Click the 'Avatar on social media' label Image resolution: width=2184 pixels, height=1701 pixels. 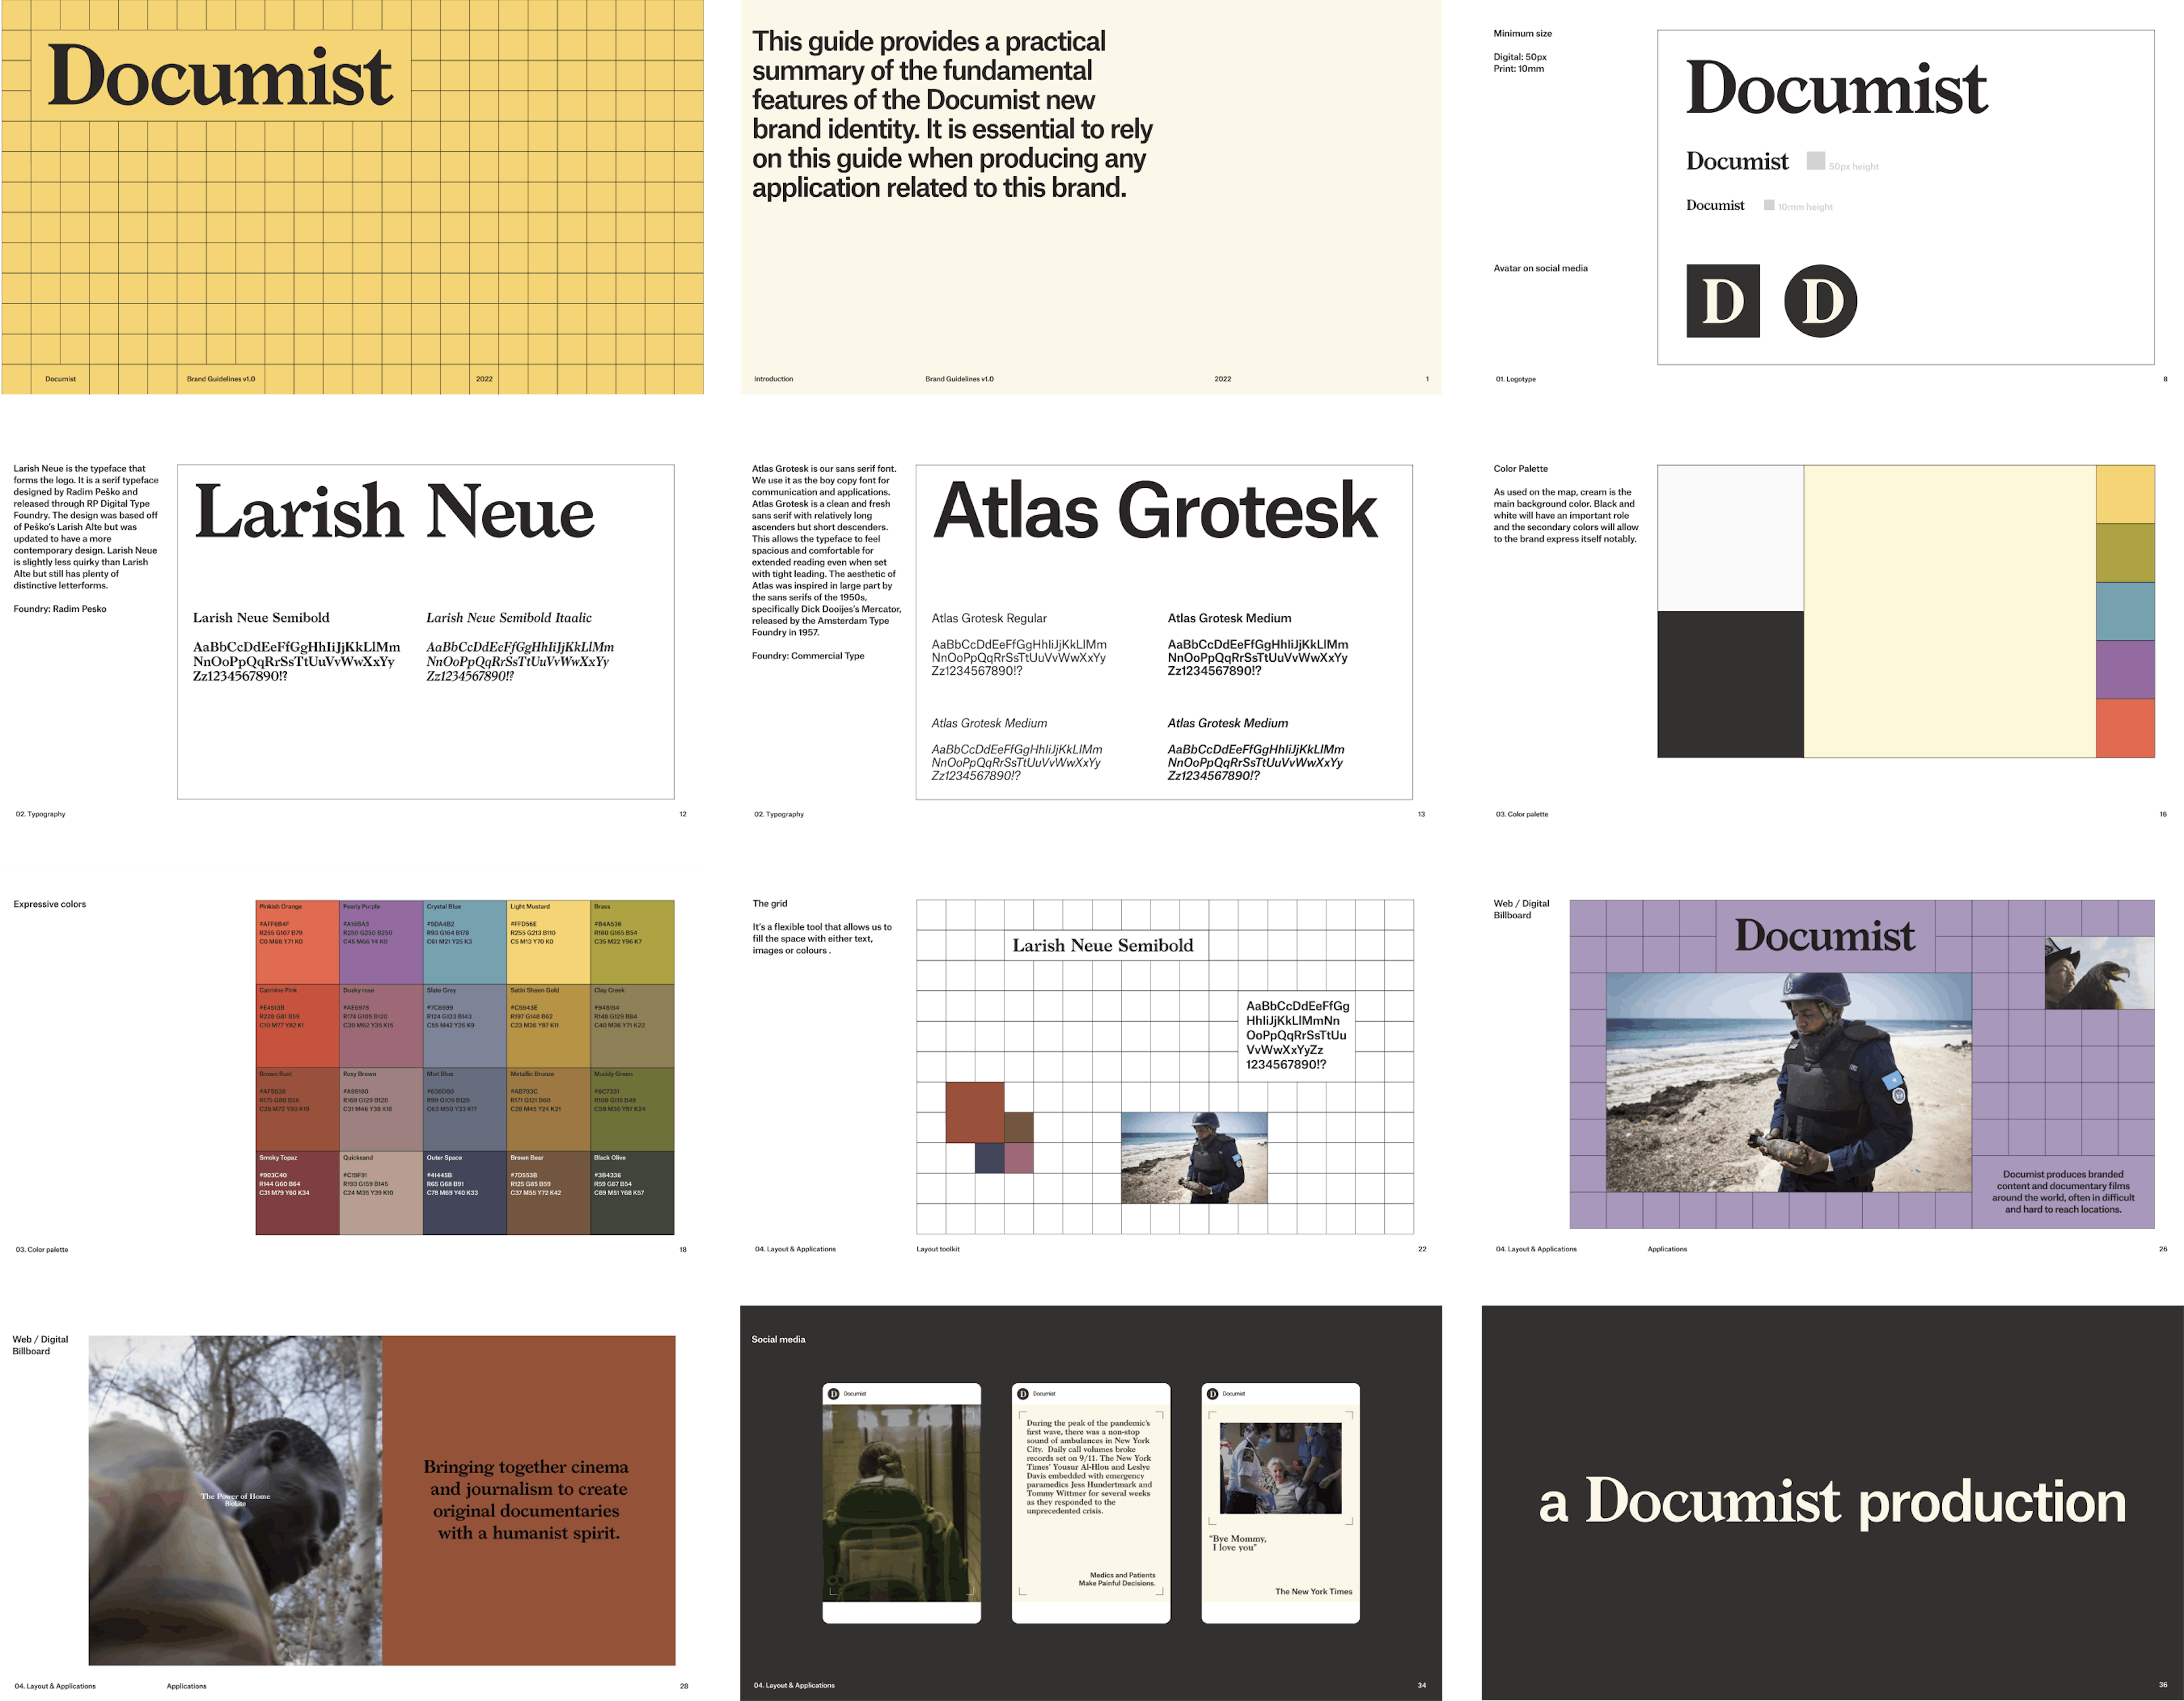(x=1540, y=268)
